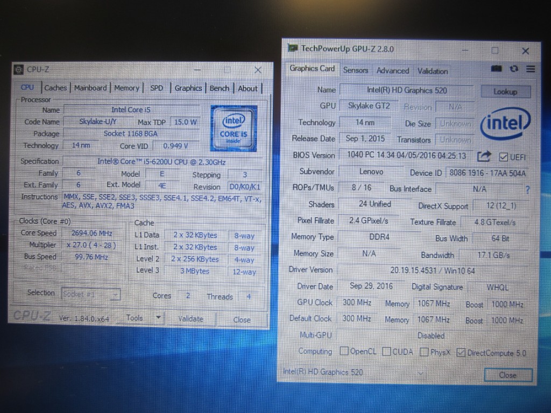551x413 pixels.
Task: Click the Bus Speed value 99.76 MHz
Action: coord(91,257)
